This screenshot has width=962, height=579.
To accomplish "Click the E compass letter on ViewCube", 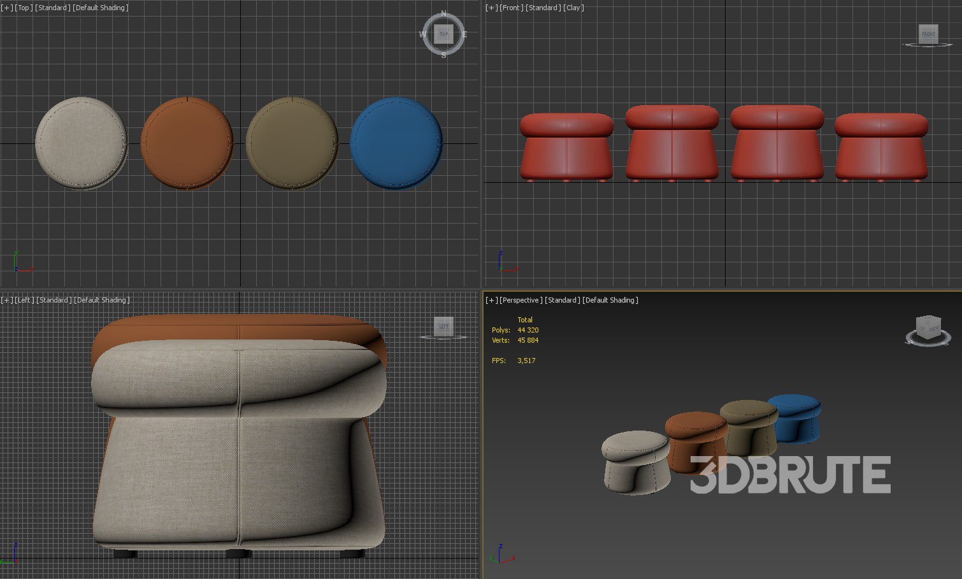I will pyautogui.click(x=464, y=34).
